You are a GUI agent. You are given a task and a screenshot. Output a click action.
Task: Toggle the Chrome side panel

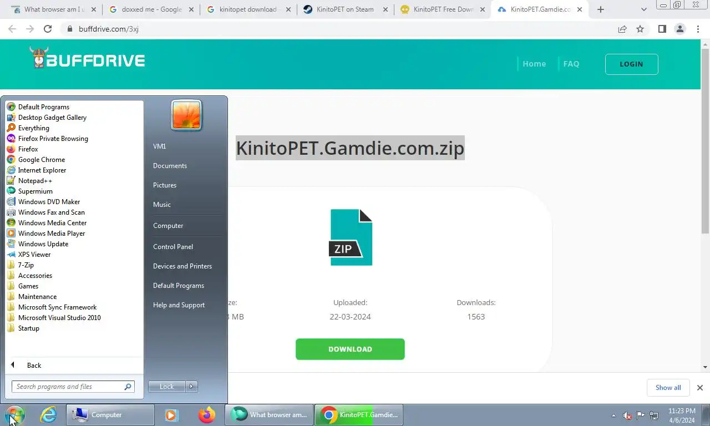click(662, 29)
